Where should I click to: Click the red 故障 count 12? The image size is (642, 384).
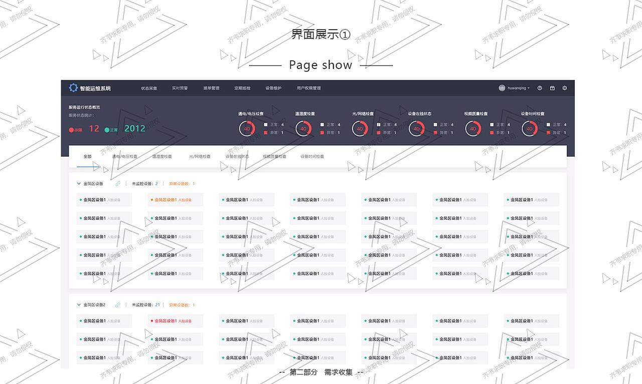click(94, 129)
